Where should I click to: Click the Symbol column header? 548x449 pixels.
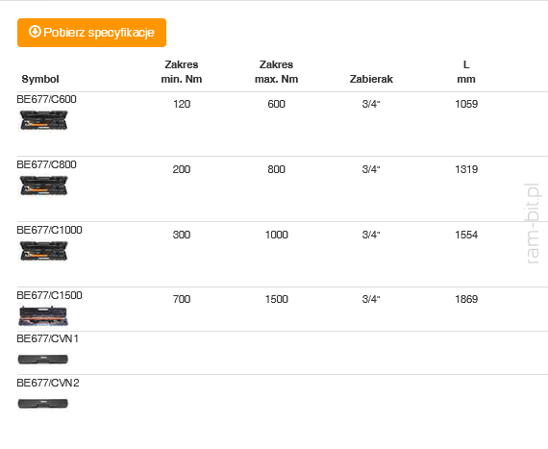click(x=40, y=79)
